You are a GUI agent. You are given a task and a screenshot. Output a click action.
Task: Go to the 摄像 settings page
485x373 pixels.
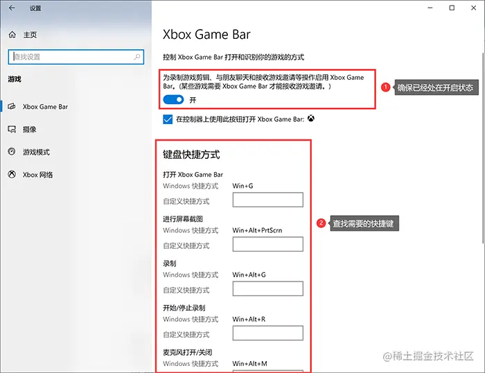click(76, 129)
